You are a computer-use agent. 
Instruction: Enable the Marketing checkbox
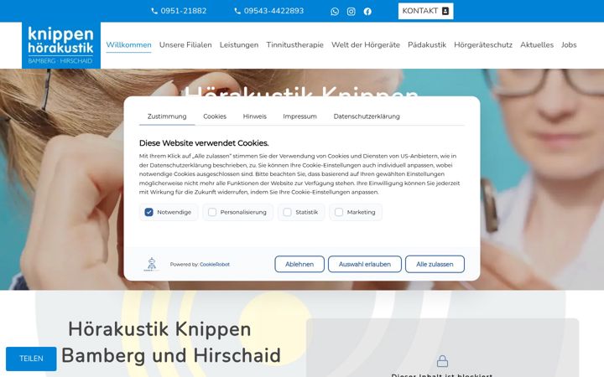pos(339,212)
